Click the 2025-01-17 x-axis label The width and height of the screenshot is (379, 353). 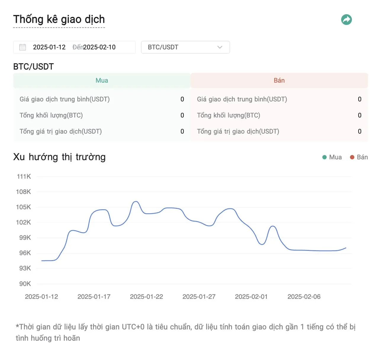point(94,296)
